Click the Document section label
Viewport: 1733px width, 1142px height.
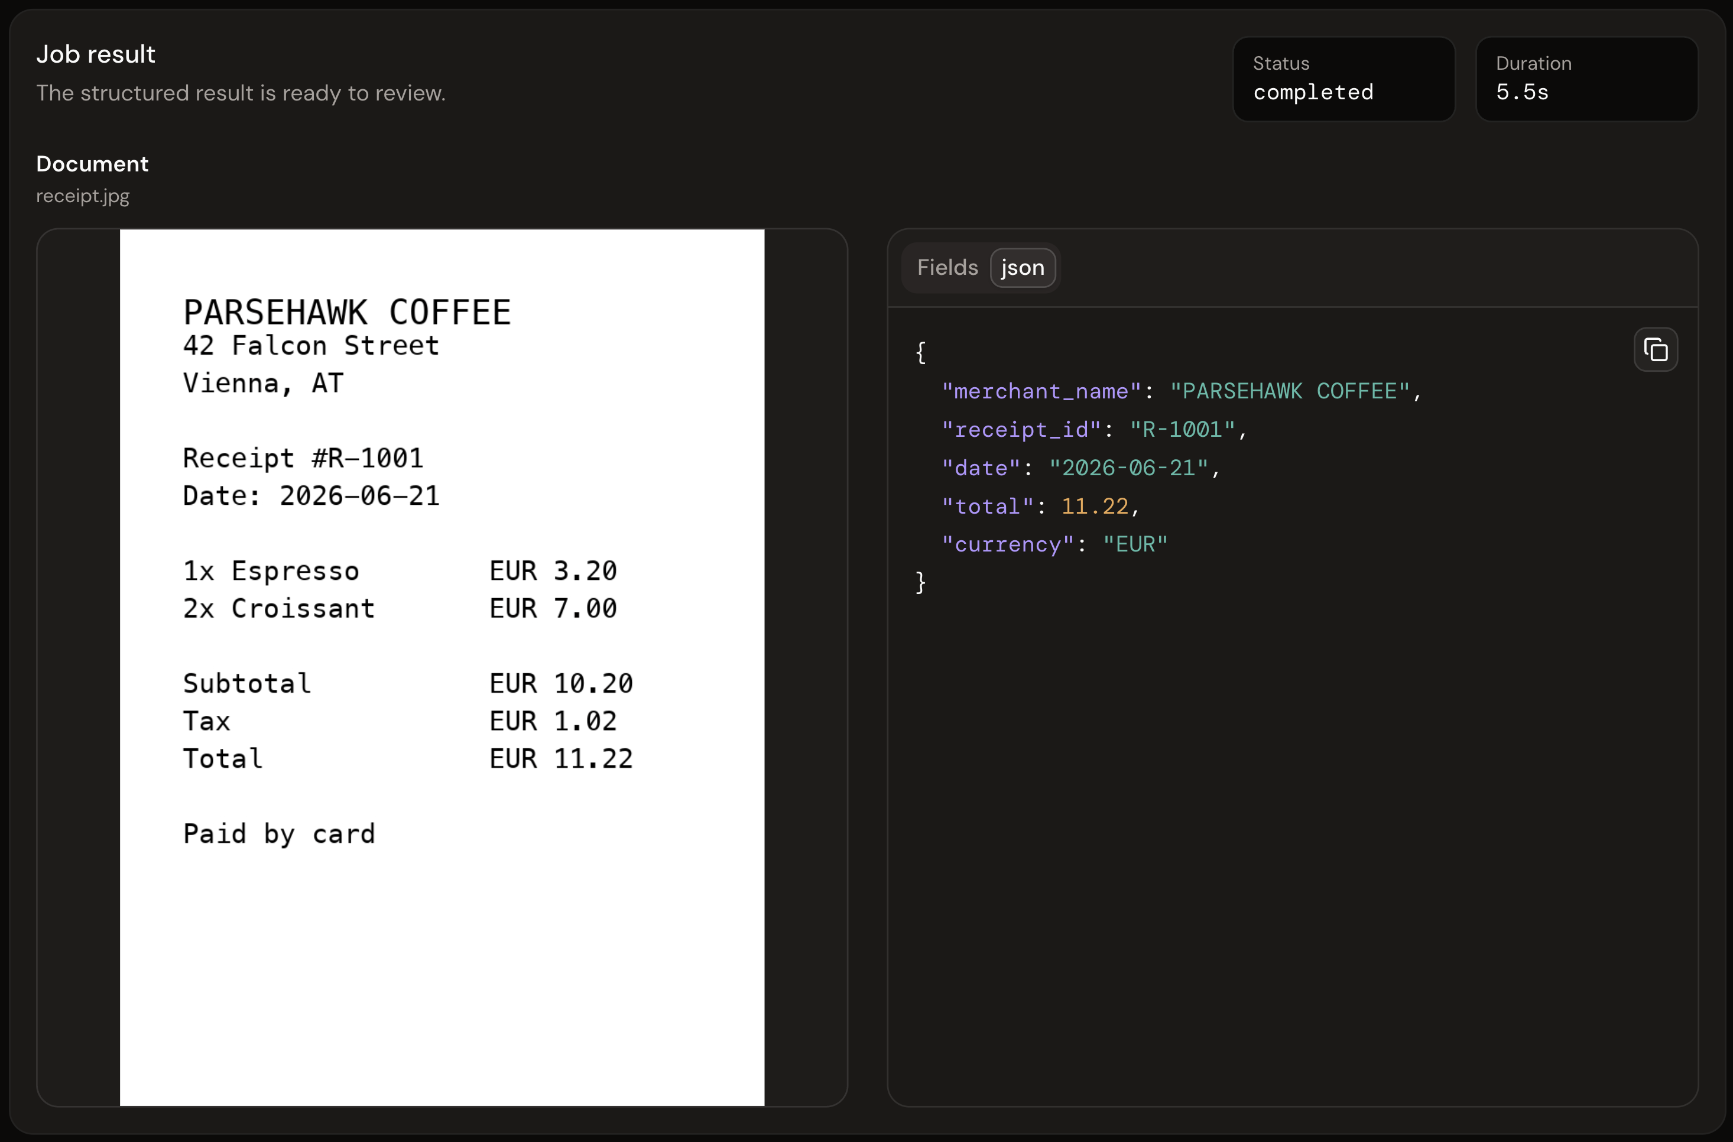tap(92, 164)
